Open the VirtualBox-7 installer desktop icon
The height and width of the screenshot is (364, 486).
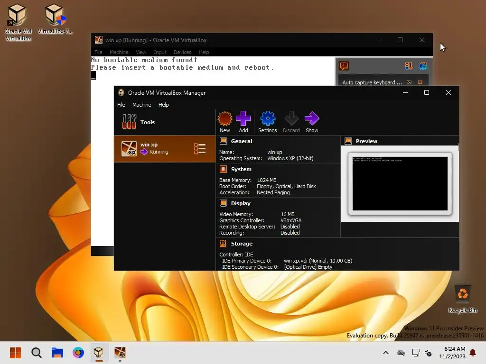point(55,18)
